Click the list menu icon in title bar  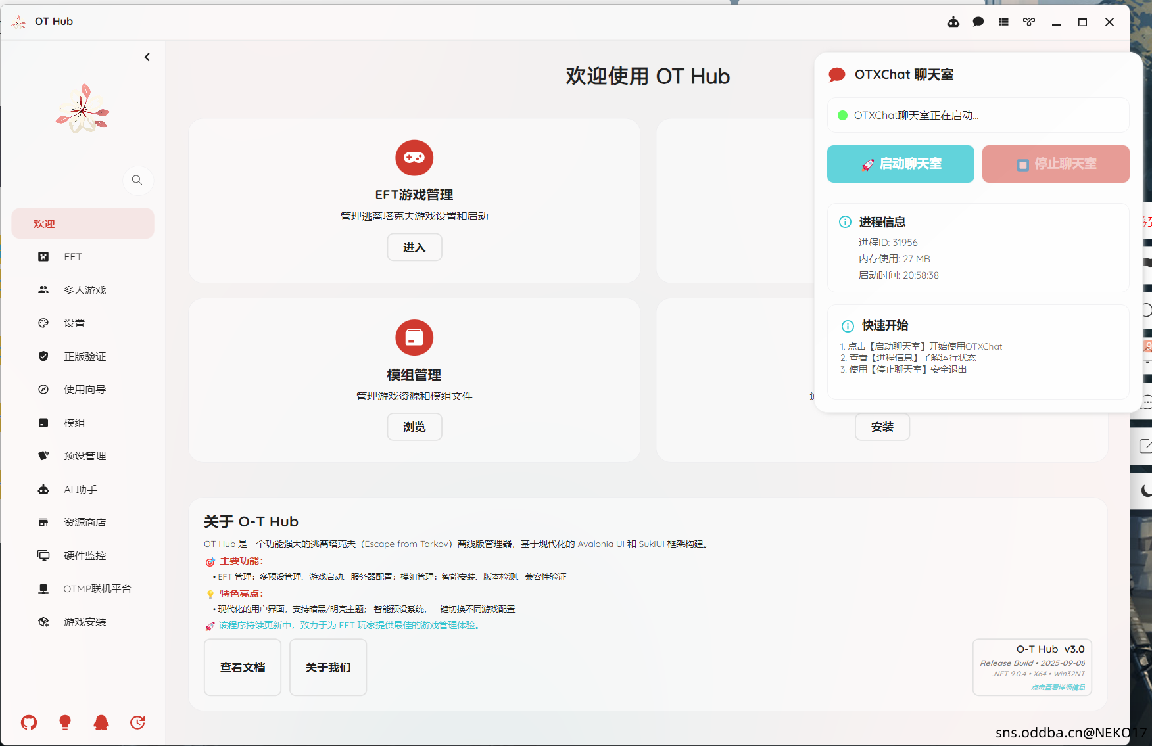coord(1003,22)
